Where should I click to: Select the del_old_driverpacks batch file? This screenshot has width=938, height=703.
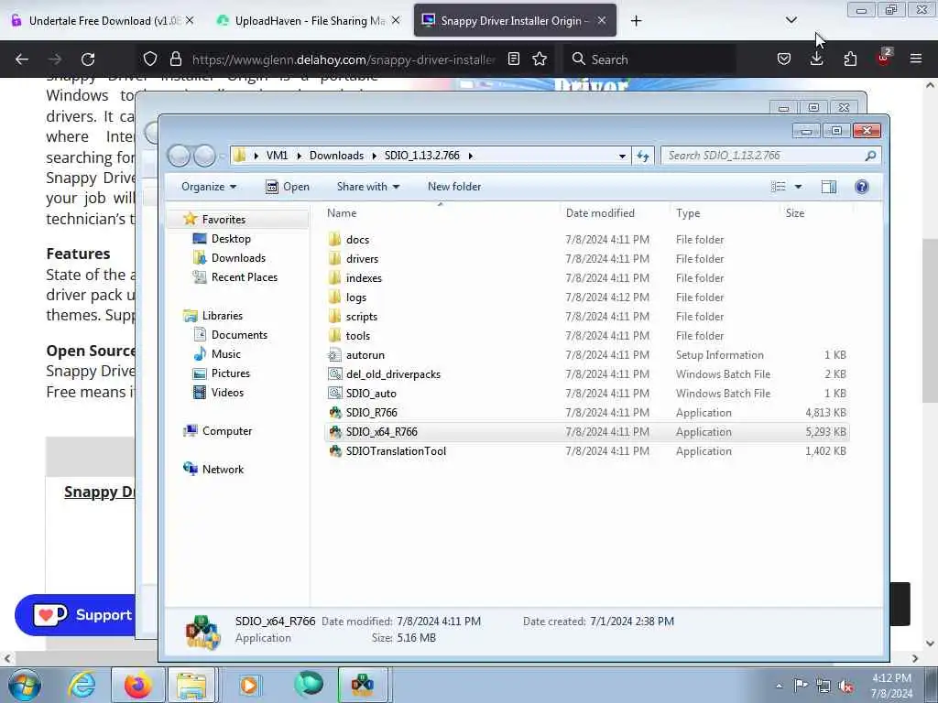tap(586, 373)
